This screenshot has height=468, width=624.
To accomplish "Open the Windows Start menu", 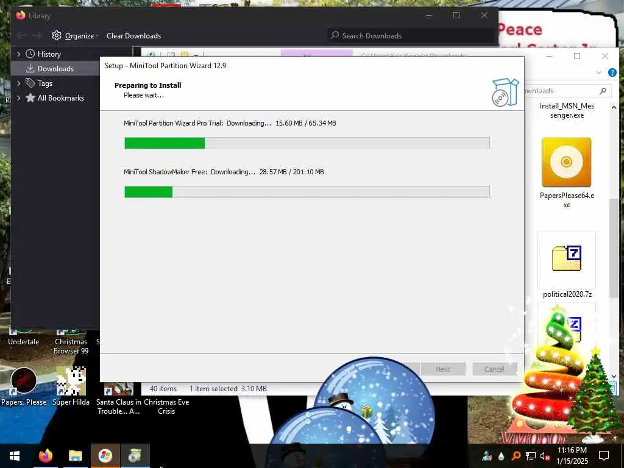I will tap(15, 456).
